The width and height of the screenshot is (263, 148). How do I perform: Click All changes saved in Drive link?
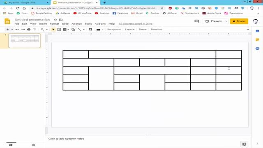pyautogui.click(x=136, y=24)
